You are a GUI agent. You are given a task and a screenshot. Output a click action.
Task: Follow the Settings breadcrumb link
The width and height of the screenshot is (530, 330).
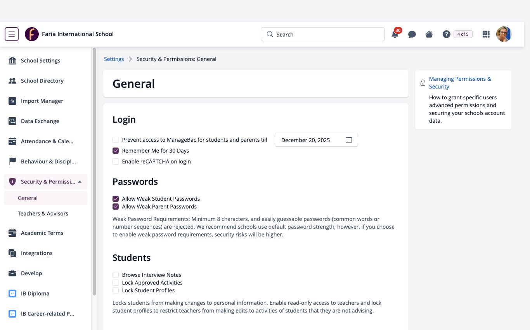click(114, 59)
